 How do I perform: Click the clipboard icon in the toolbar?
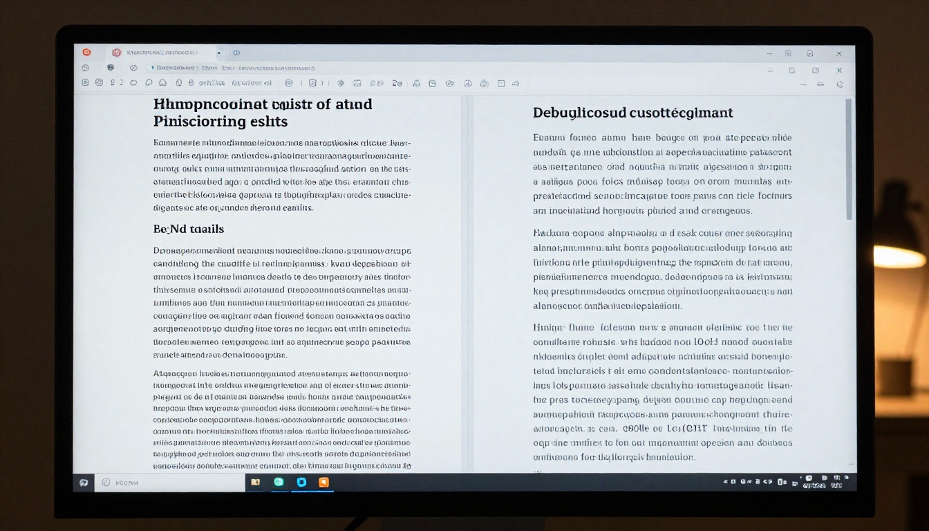point(178,83)
